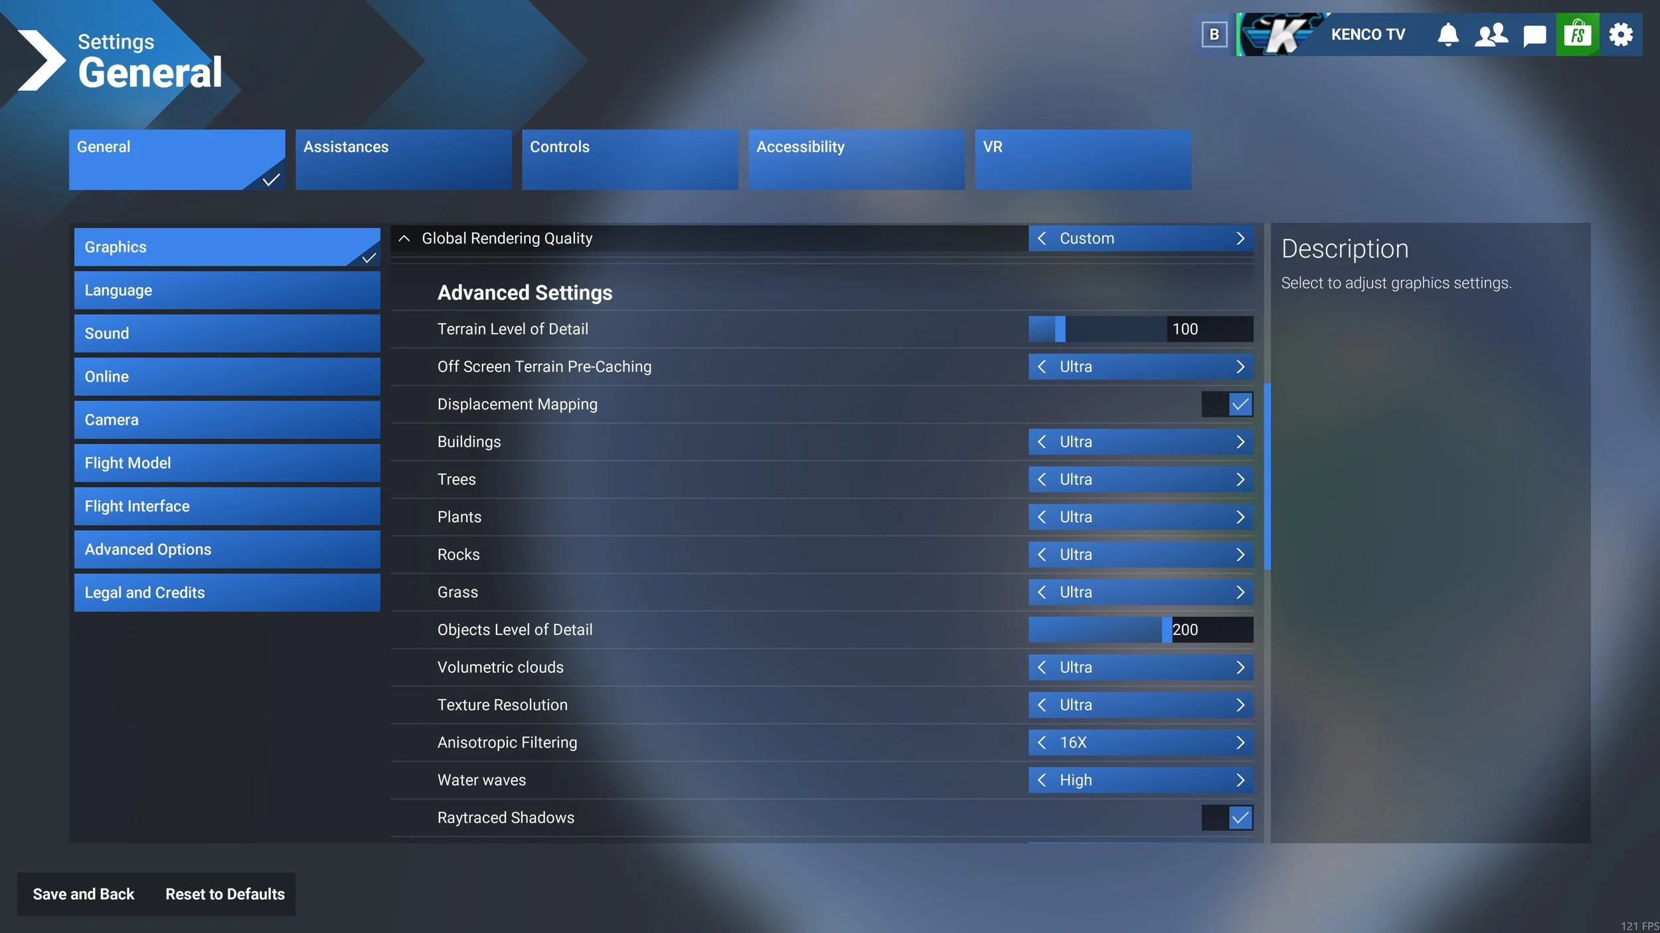Uncheck the checkmark on the Graphics category

pos(369,259)
